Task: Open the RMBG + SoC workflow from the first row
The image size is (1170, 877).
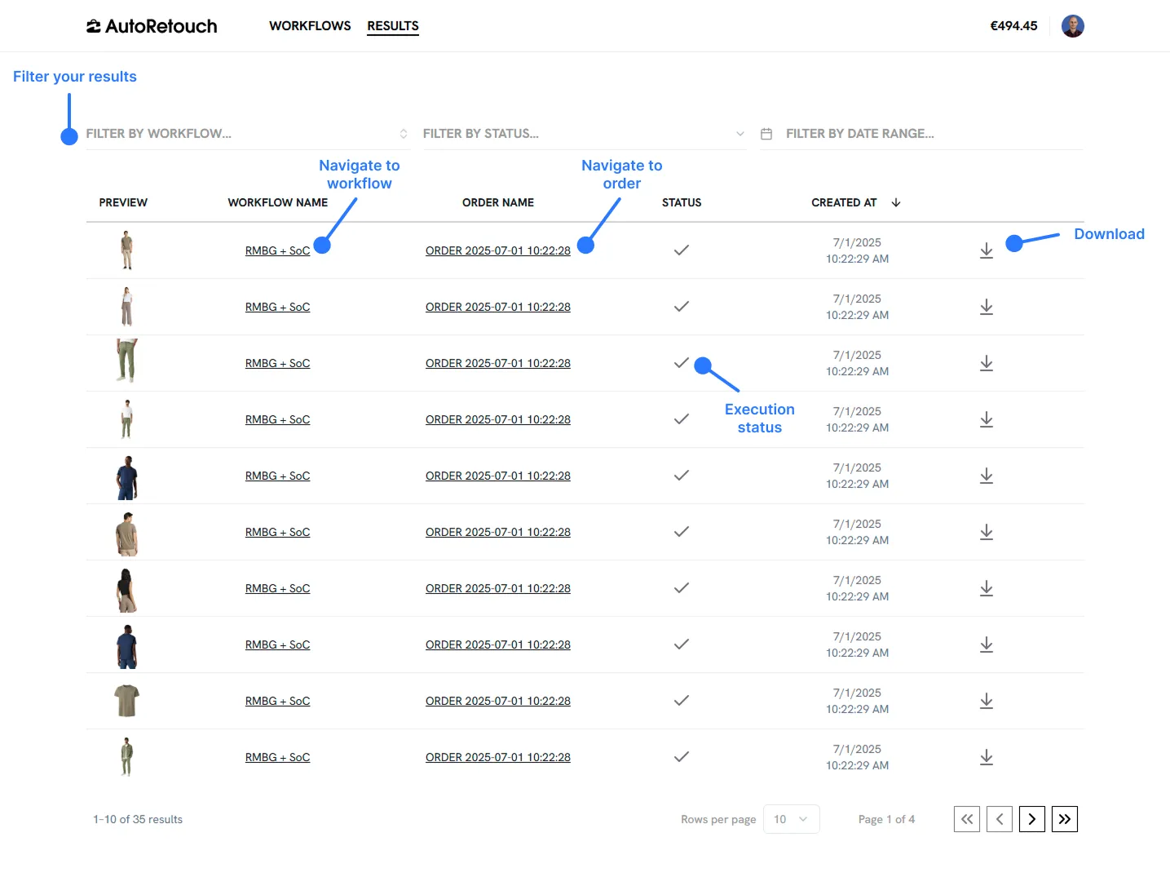Action: point(277,250)
